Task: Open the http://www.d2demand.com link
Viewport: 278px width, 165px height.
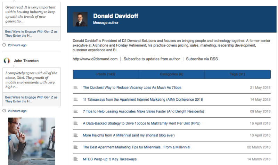Action: pyautogui.click(x=95, y=59)
